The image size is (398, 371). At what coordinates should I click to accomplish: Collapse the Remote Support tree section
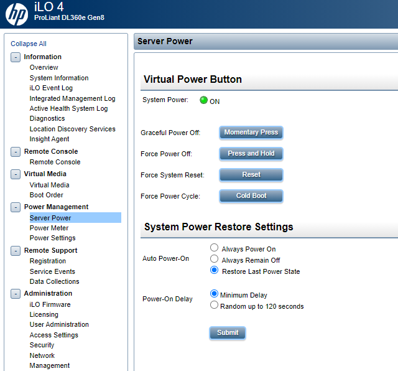coord(16,251)
